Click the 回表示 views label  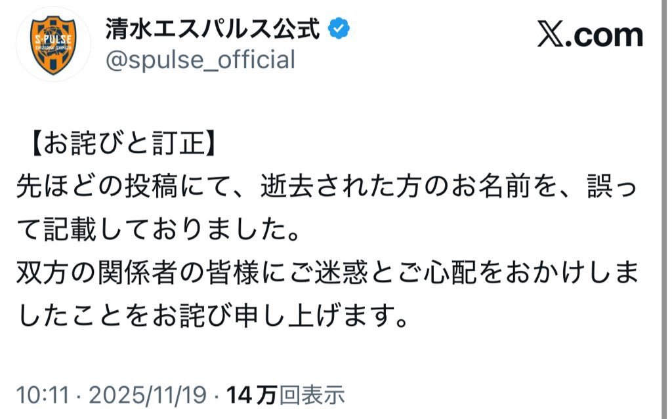(311, 395)
